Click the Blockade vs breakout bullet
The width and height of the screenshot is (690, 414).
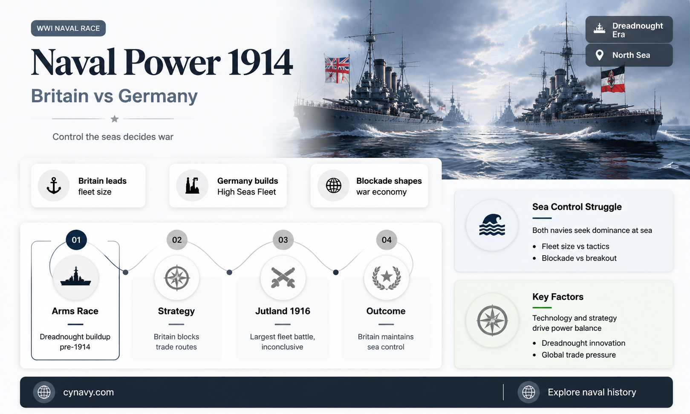[x=579, y=258]
